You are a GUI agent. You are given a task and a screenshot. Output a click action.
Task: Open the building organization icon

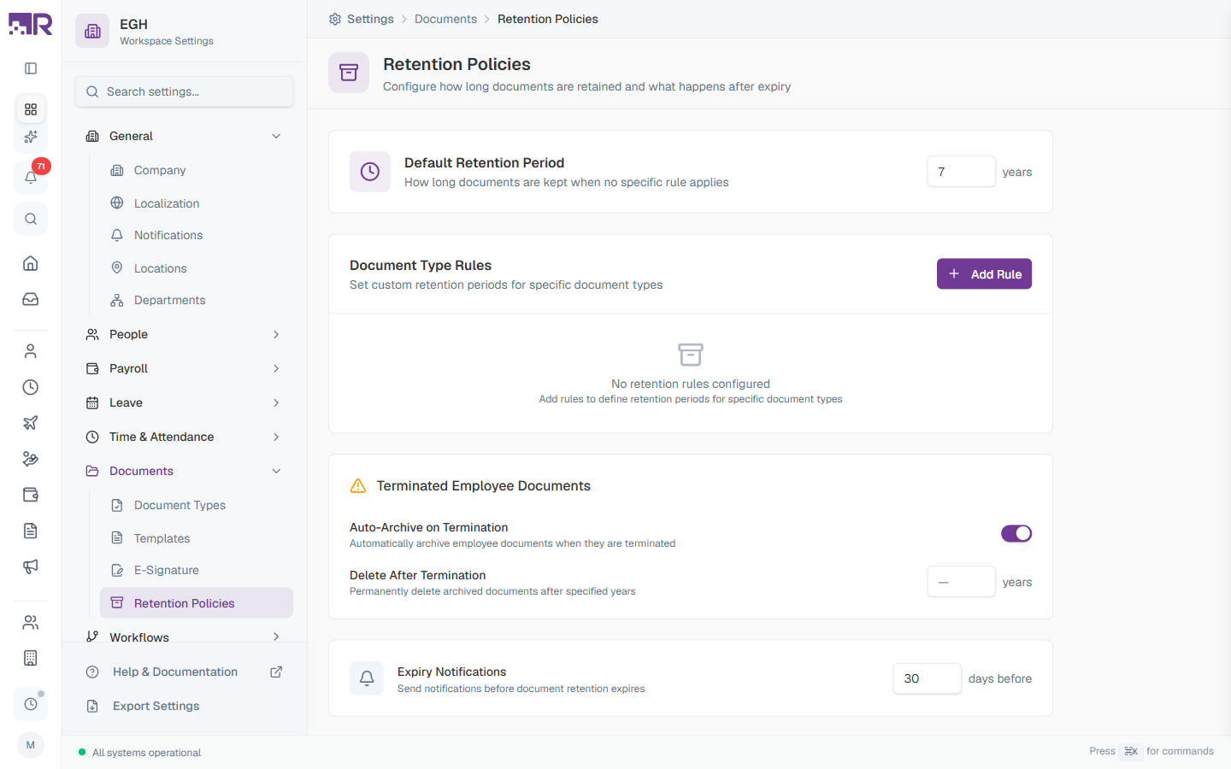click(x=31, y=658)
